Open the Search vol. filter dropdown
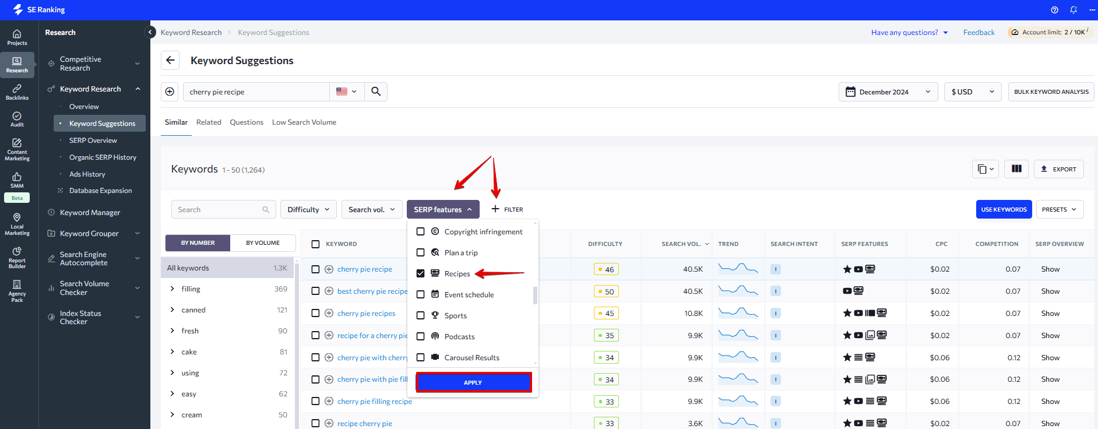 point(372,209)
